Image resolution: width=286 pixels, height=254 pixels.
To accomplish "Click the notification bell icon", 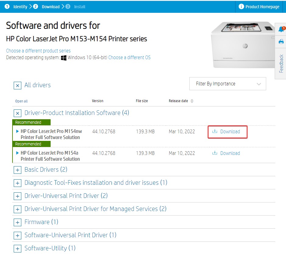I will click(x=280, y=29).
